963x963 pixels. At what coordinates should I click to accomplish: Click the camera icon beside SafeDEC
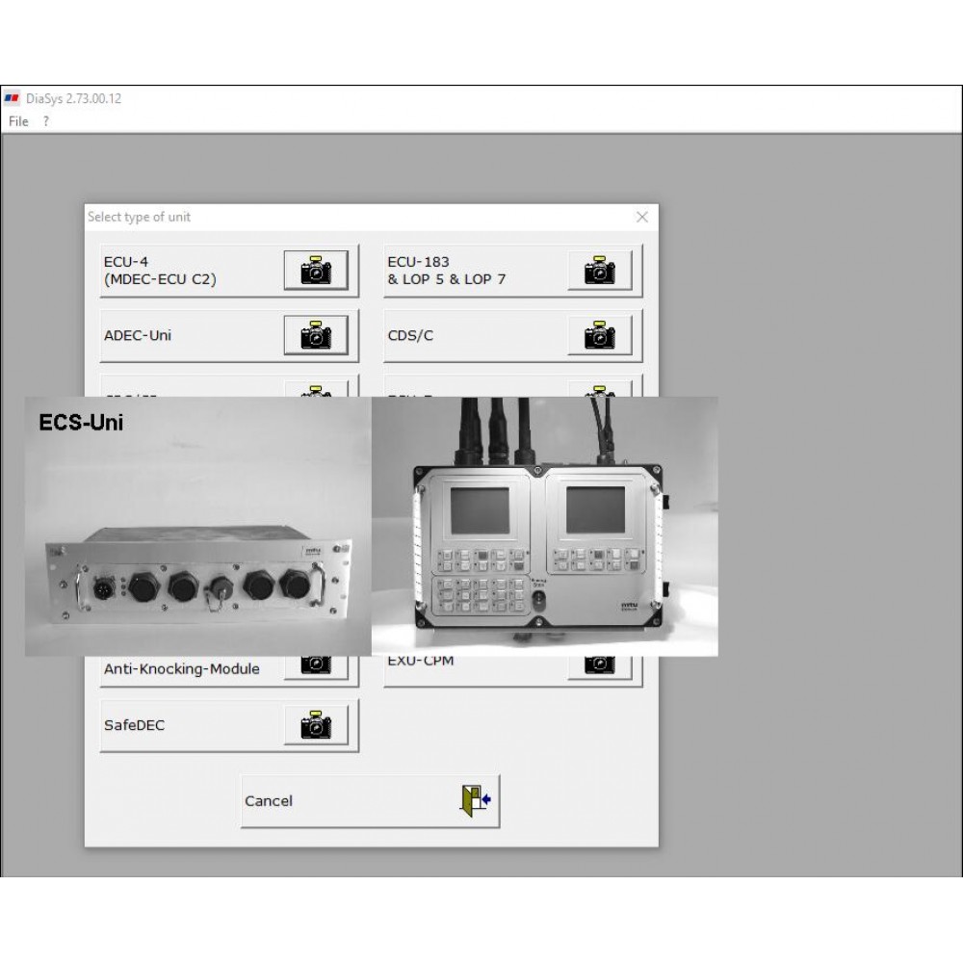coord(317,725)
